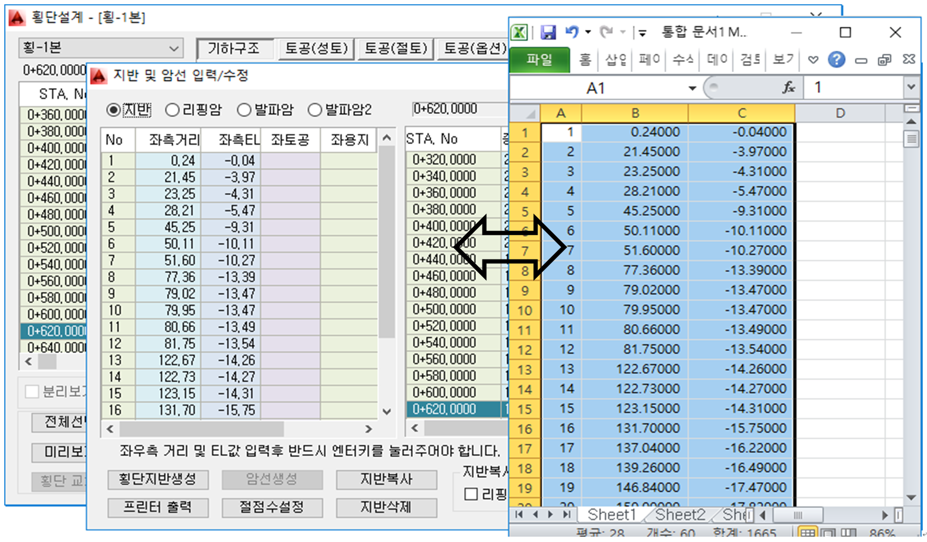
Task: Switch to Normal view icon in status bar
Action: (807, 533)
